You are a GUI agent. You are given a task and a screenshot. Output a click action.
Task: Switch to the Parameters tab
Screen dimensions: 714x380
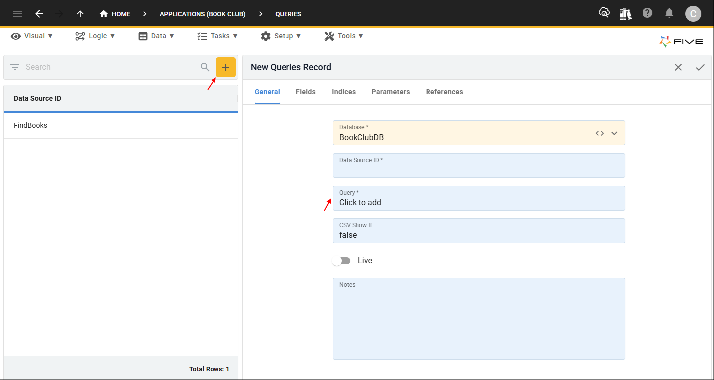(391, 92)
